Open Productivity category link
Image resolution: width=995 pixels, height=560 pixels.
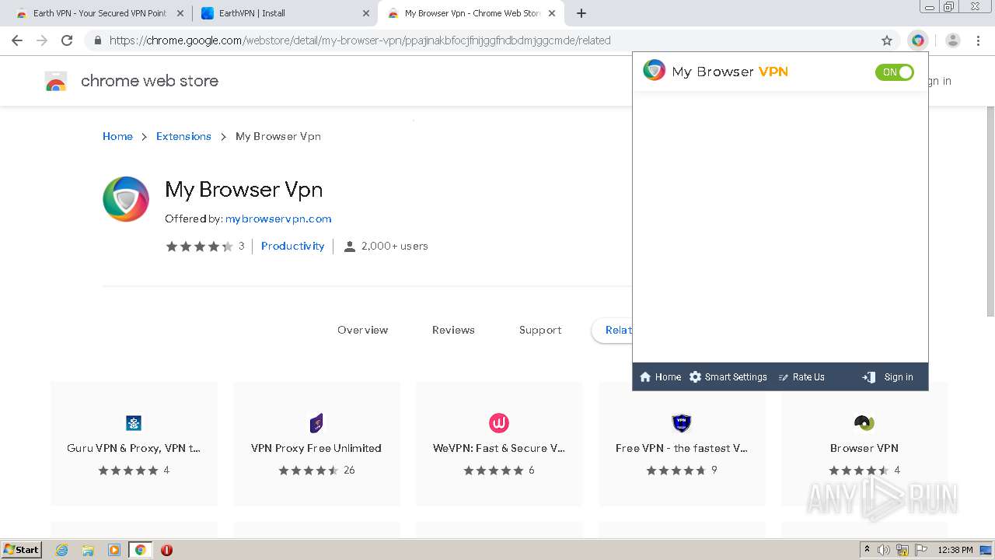(292, 246)
